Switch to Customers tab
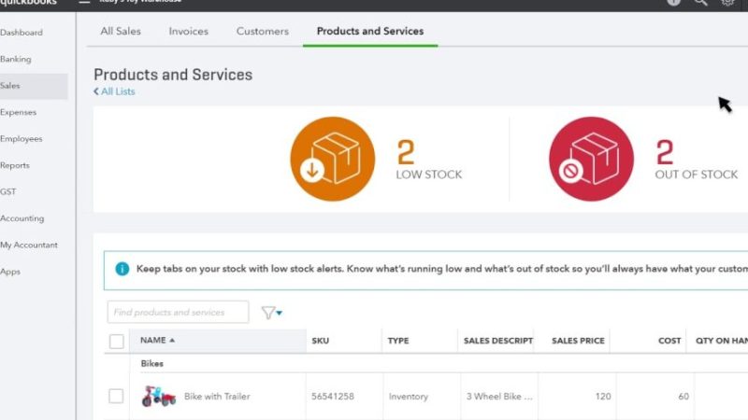The height and width of the screenshot is (420, 748). point(263,31)
